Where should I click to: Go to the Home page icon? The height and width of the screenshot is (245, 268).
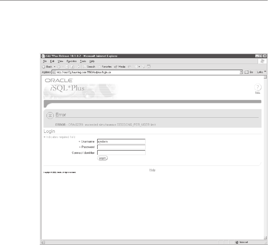point(78,67)
